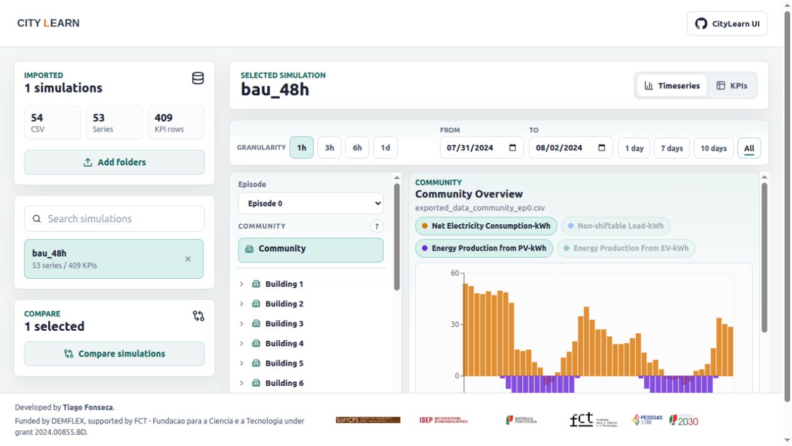Click the 53 Series stat card
Viewport: 792px width, 446px height.
(114, 122)
